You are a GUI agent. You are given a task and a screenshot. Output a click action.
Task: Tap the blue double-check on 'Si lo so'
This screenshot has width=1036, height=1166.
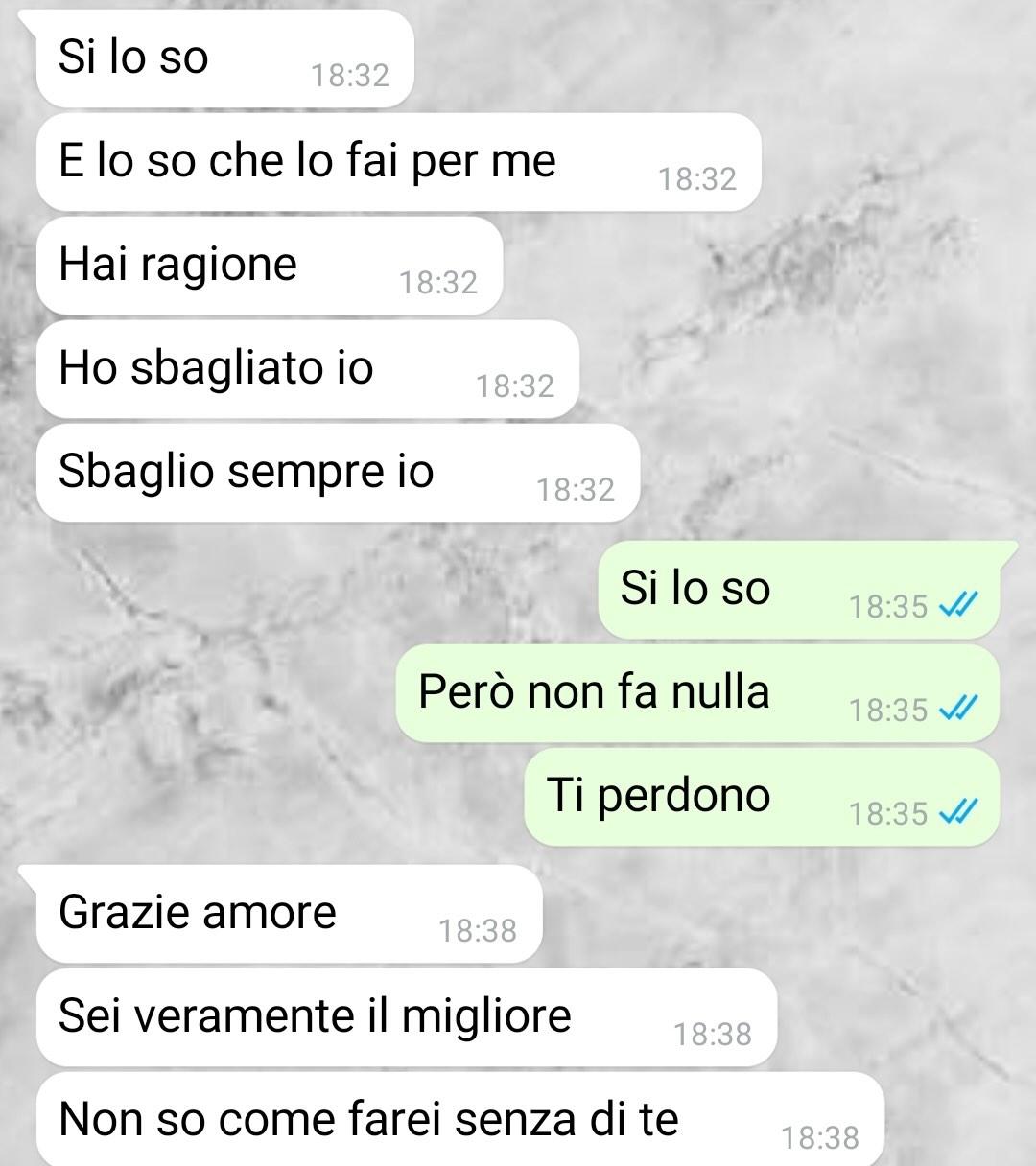tap(958, 604)
